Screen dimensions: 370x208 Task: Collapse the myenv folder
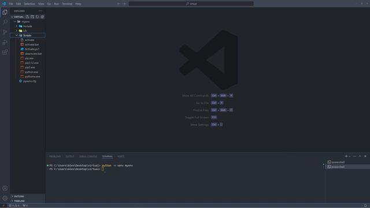coord(15,21)
